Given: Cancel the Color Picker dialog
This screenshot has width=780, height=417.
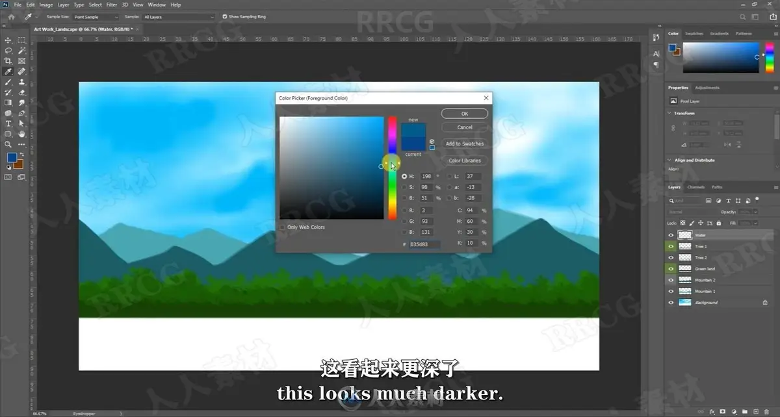Looking at the screenshot, I should point(465,127).
